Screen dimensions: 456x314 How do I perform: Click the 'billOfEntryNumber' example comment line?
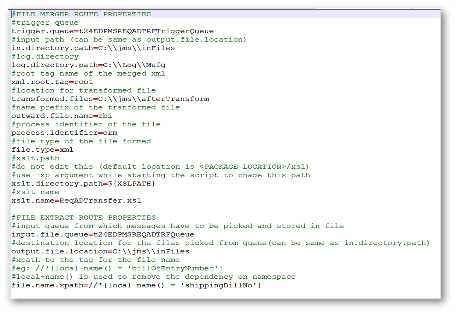[x=117, y=268]
